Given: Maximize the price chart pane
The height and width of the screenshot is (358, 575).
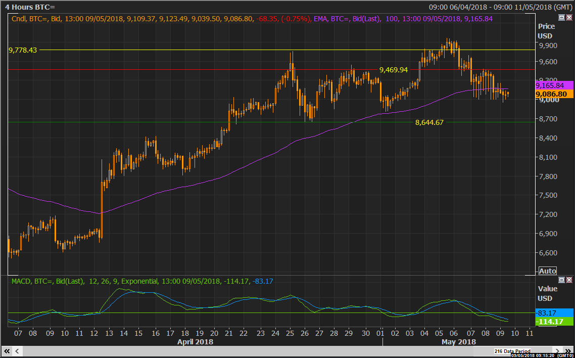Looking at the screenshot, I should point(561,17).
